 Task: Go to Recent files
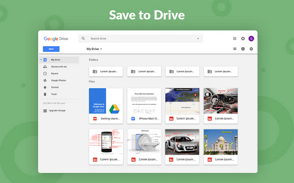[54, 74]
